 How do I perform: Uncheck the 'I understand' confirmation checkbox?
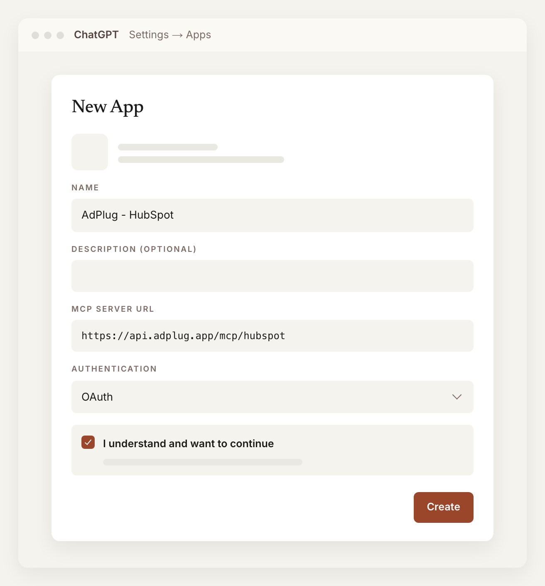pos(88,443)
